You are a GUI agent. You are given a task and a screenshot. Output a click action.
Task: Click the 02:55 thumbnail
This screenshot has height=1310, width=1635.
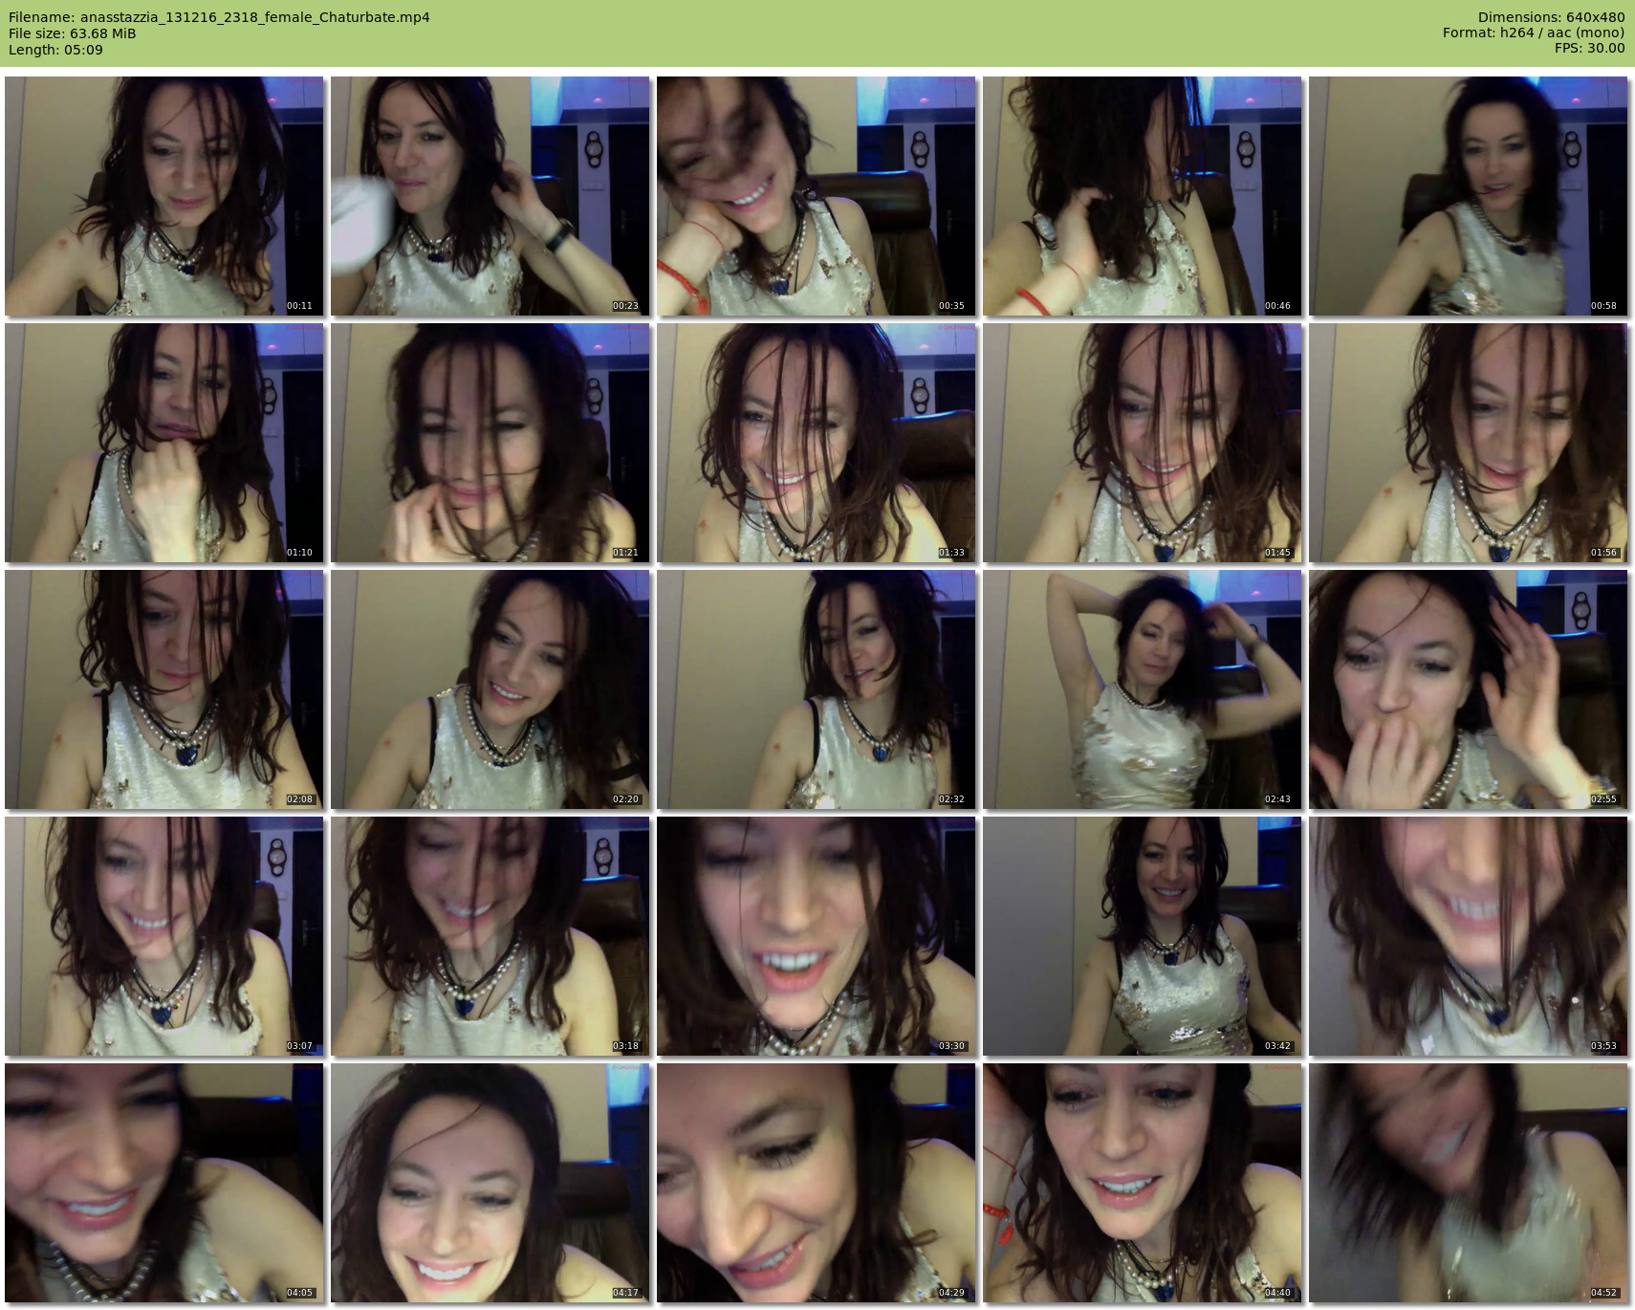click(x=1469, y=689)
